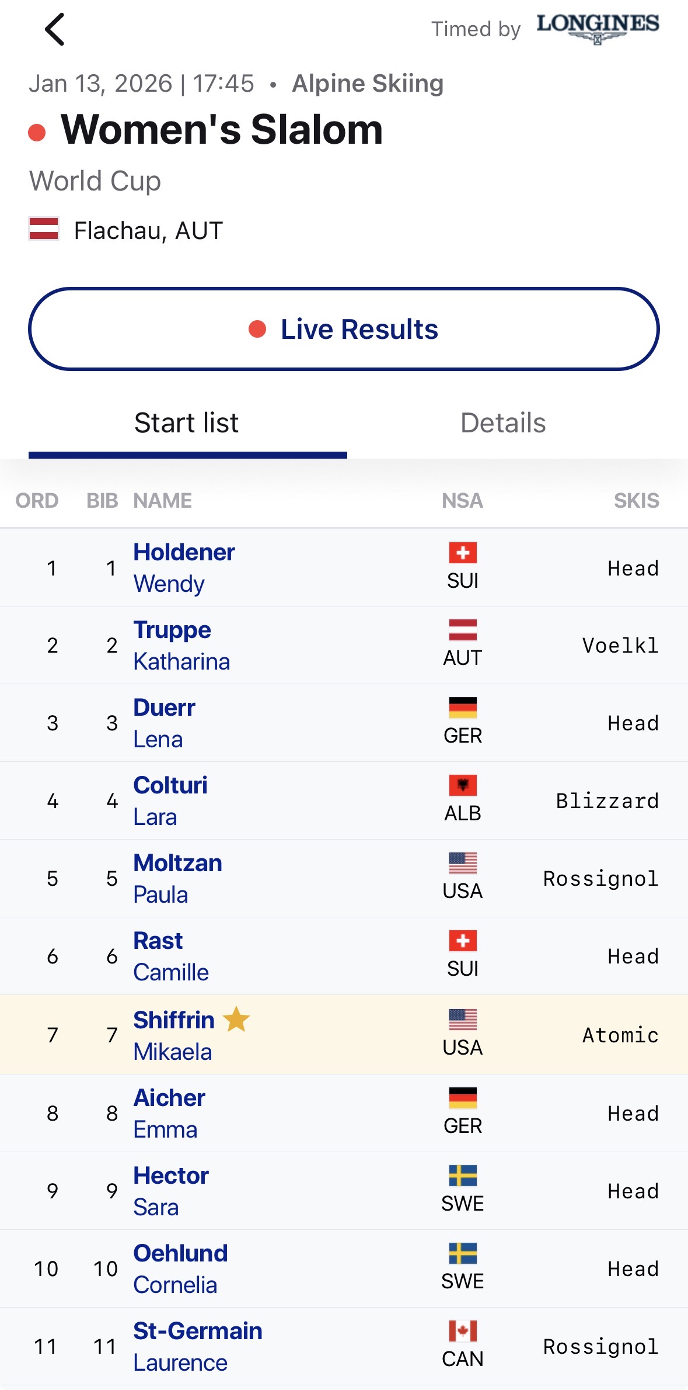Tap the Longines logo
This screenshot has height=1390, width=688.
pos(598,27)
